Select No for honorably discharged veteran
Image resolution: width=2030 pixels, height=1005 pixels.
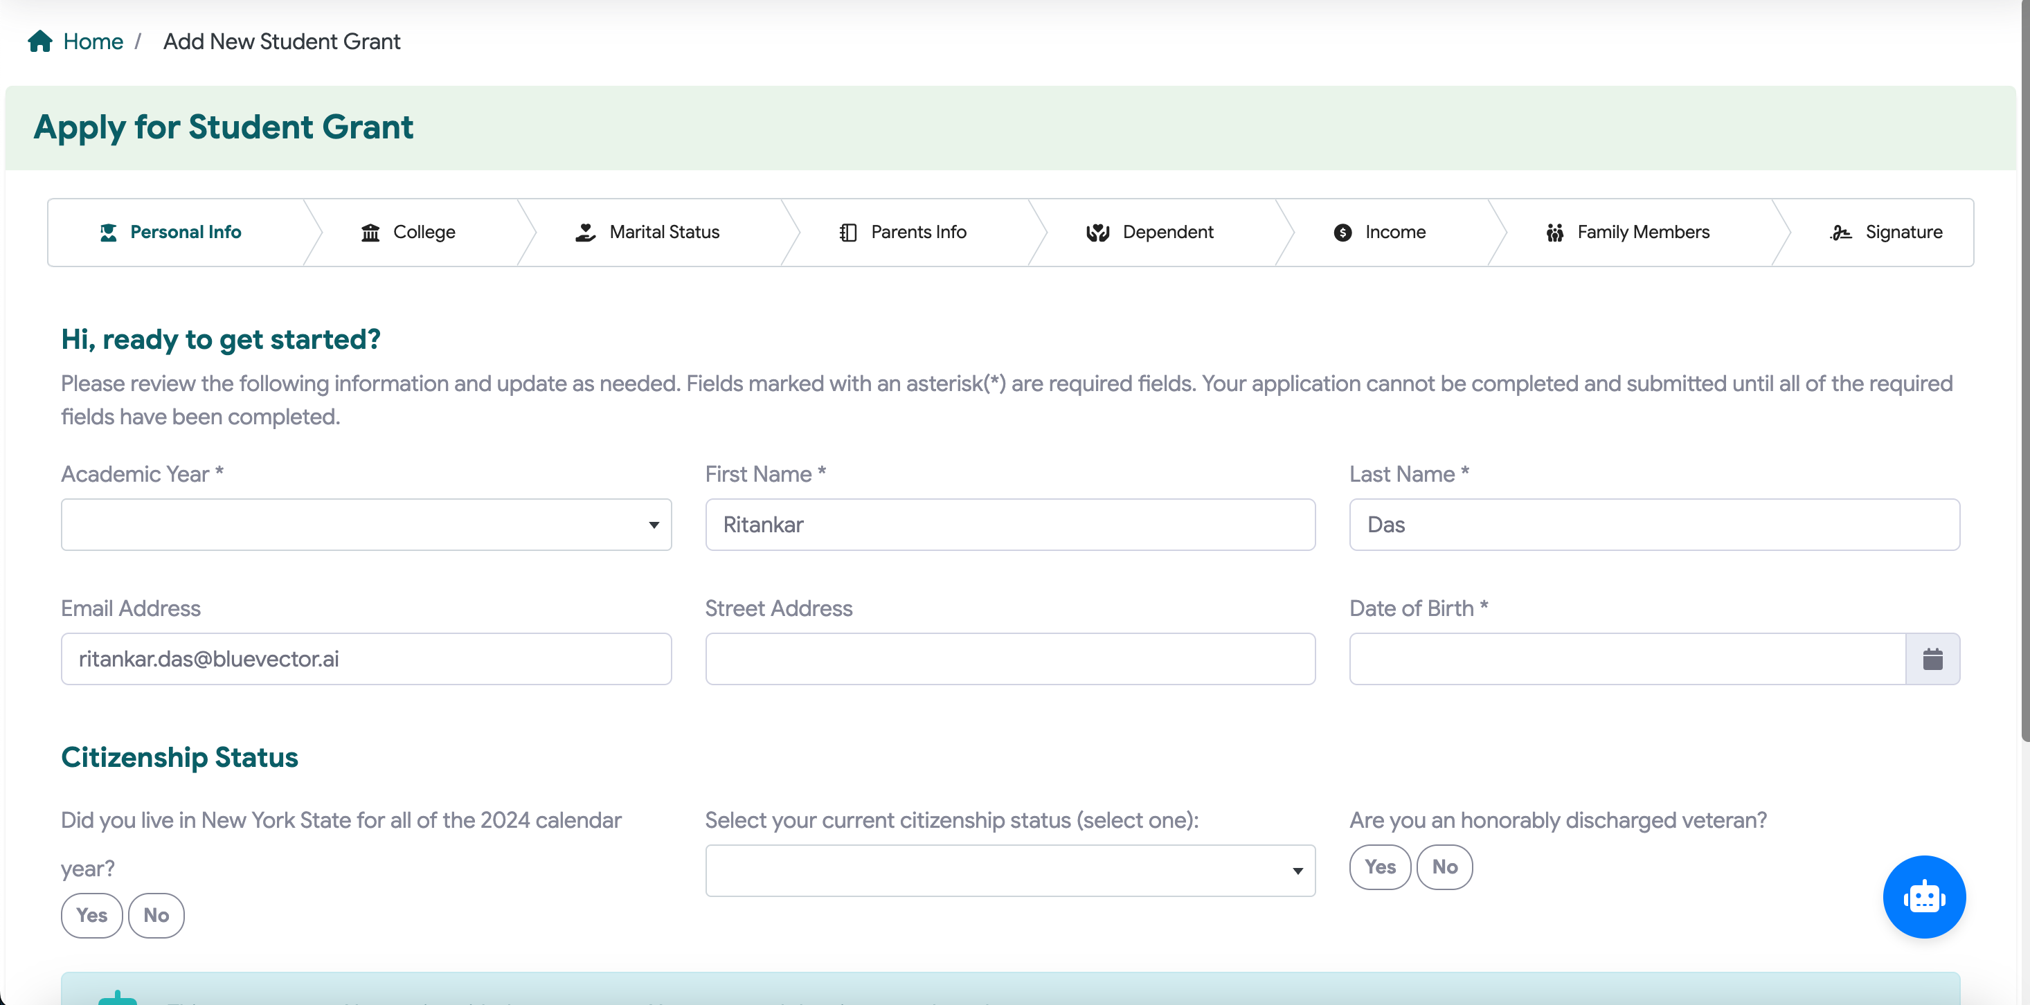1444,867
